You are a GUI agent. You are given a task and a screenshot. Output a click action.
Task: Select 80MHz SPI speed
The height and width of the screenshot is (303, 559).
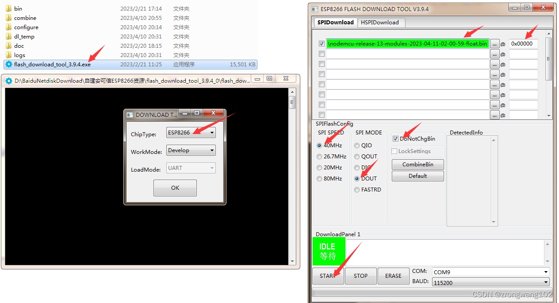(x=319, y=179)
